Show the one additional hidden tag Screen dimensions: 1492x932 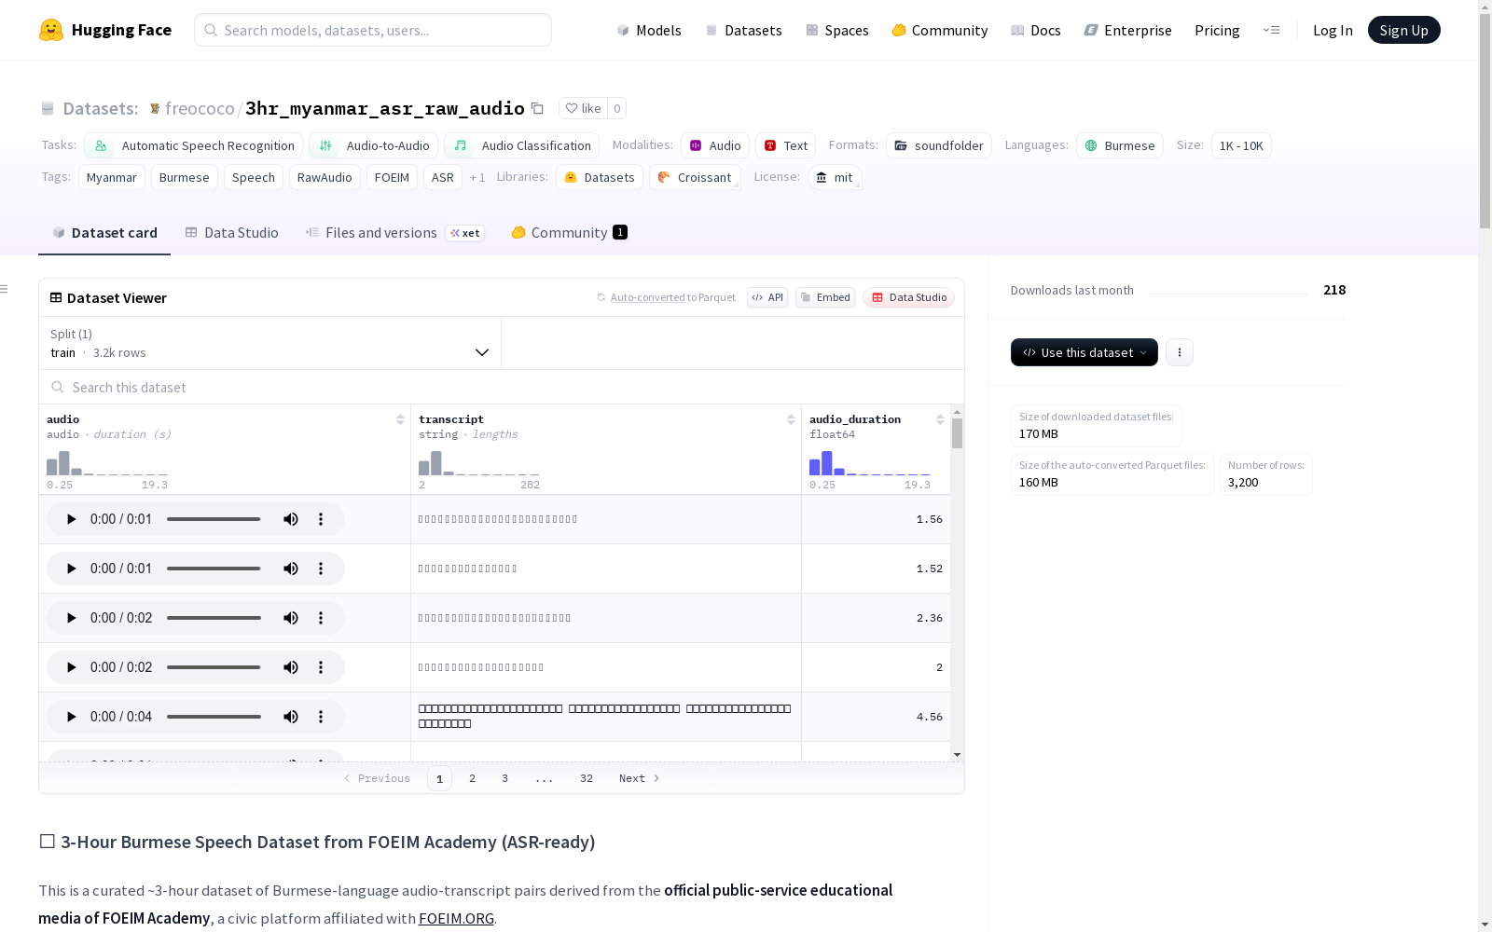(x=477, y=177)
